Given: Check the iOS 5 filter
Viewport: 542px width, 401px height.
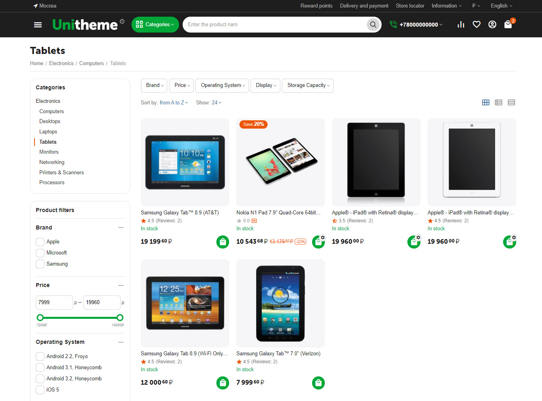Looking at the screenshot, I should pos(40,390).
